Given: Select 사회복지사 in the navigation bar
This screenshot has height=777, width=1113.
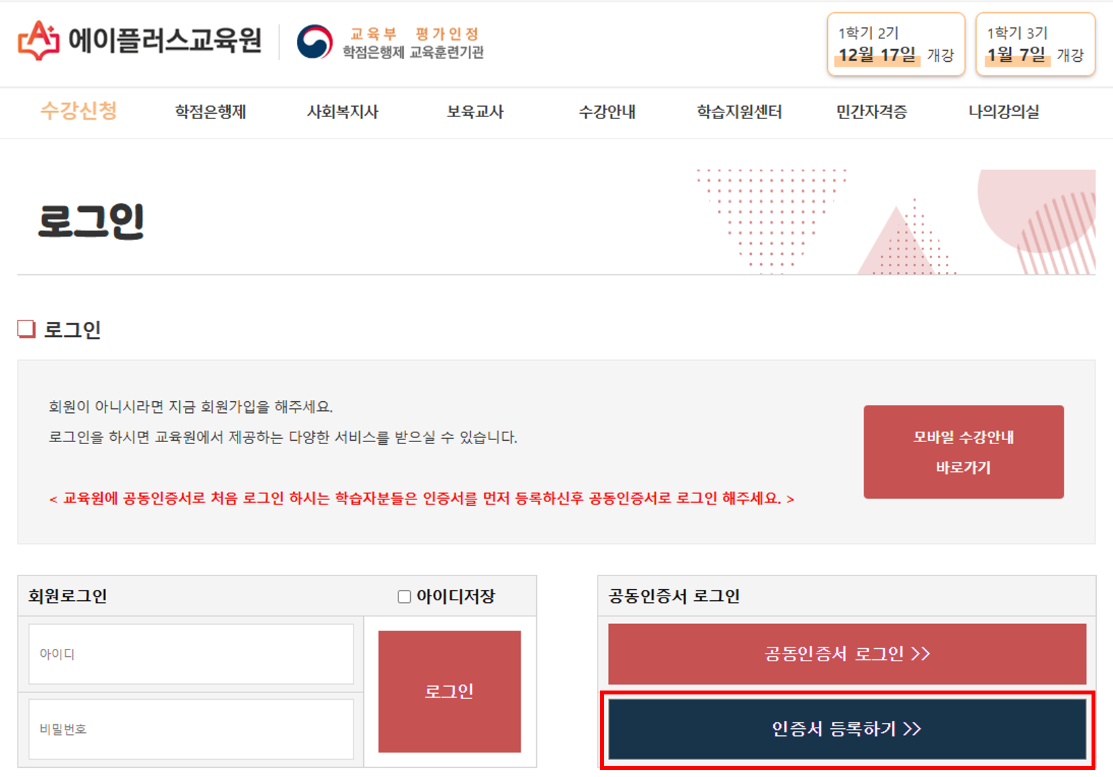Looking at the screenshot, I should point(342,112).
